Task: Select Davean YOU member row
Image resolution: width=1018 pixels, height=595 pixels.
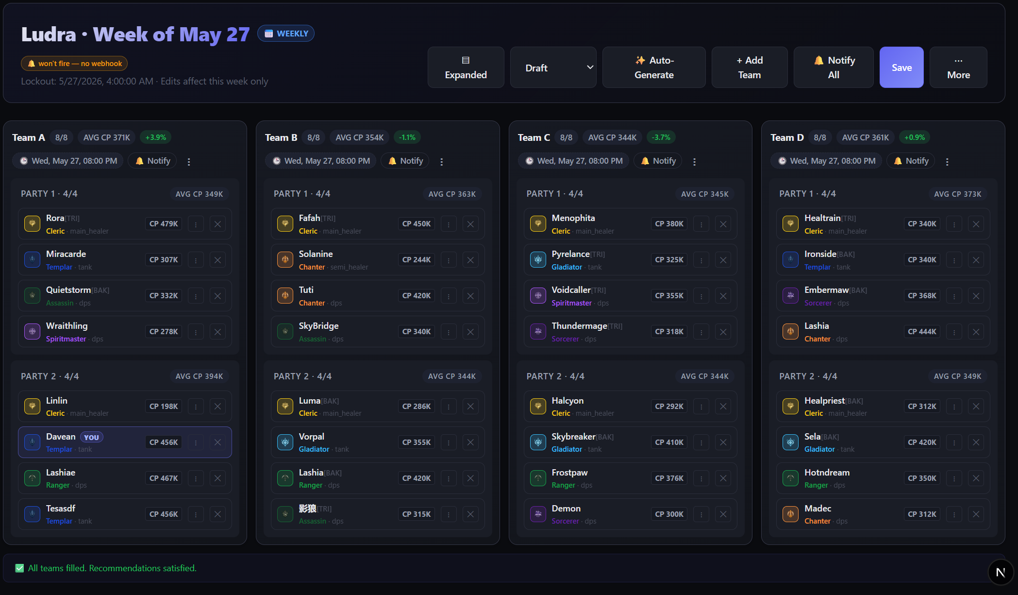Action: click(125, 442)
